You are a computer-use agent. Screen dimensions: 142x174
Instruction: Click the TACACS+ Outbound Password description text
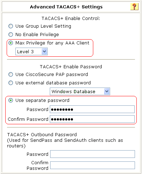[x=65, y=140]
